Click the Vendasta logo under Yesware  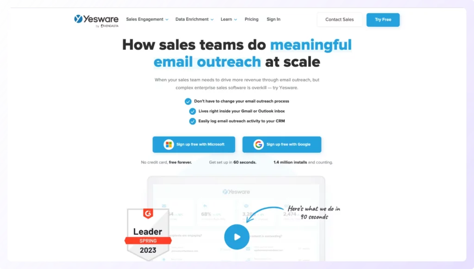tap(109, 26)
